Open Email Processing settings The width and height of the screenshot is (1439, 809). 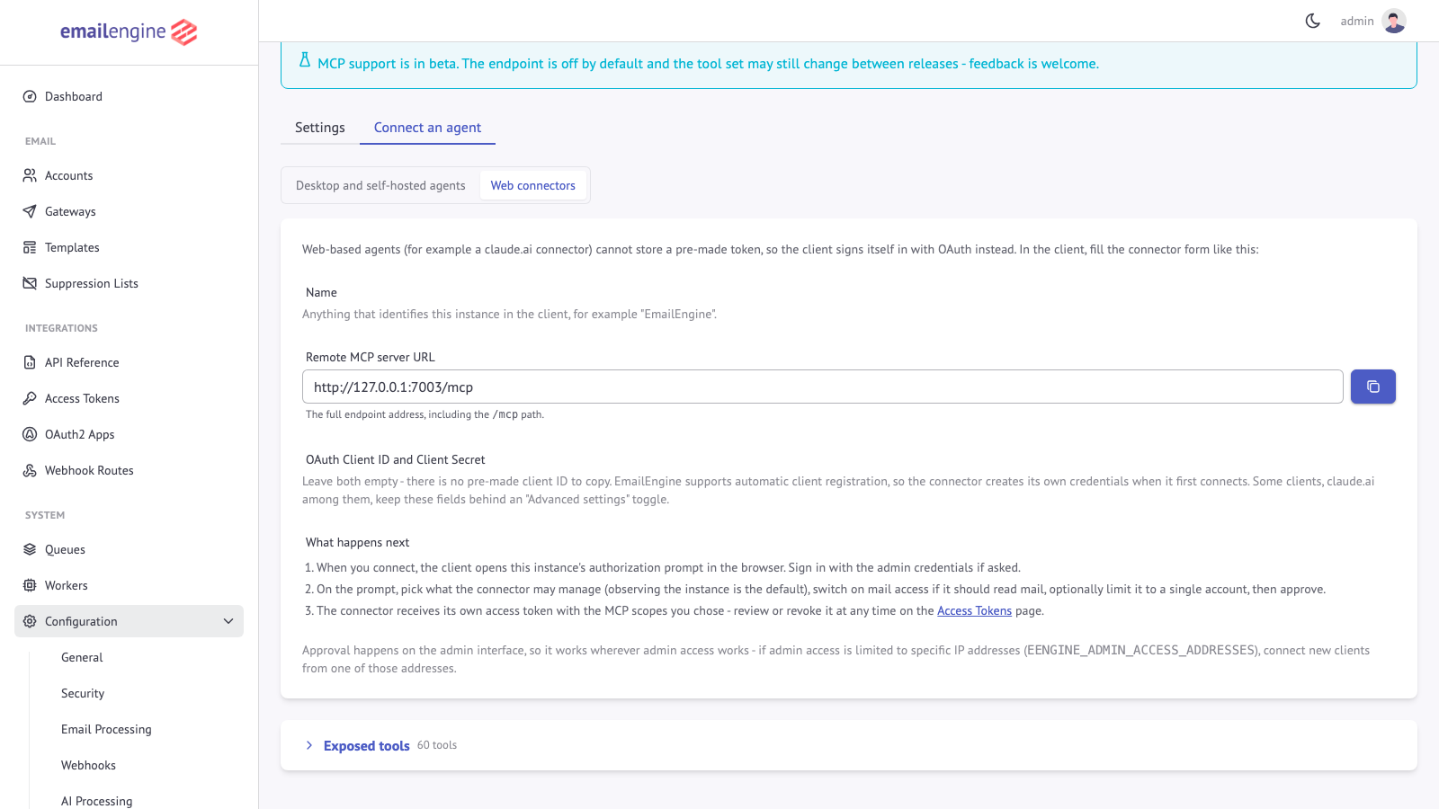tap(106, 729)
